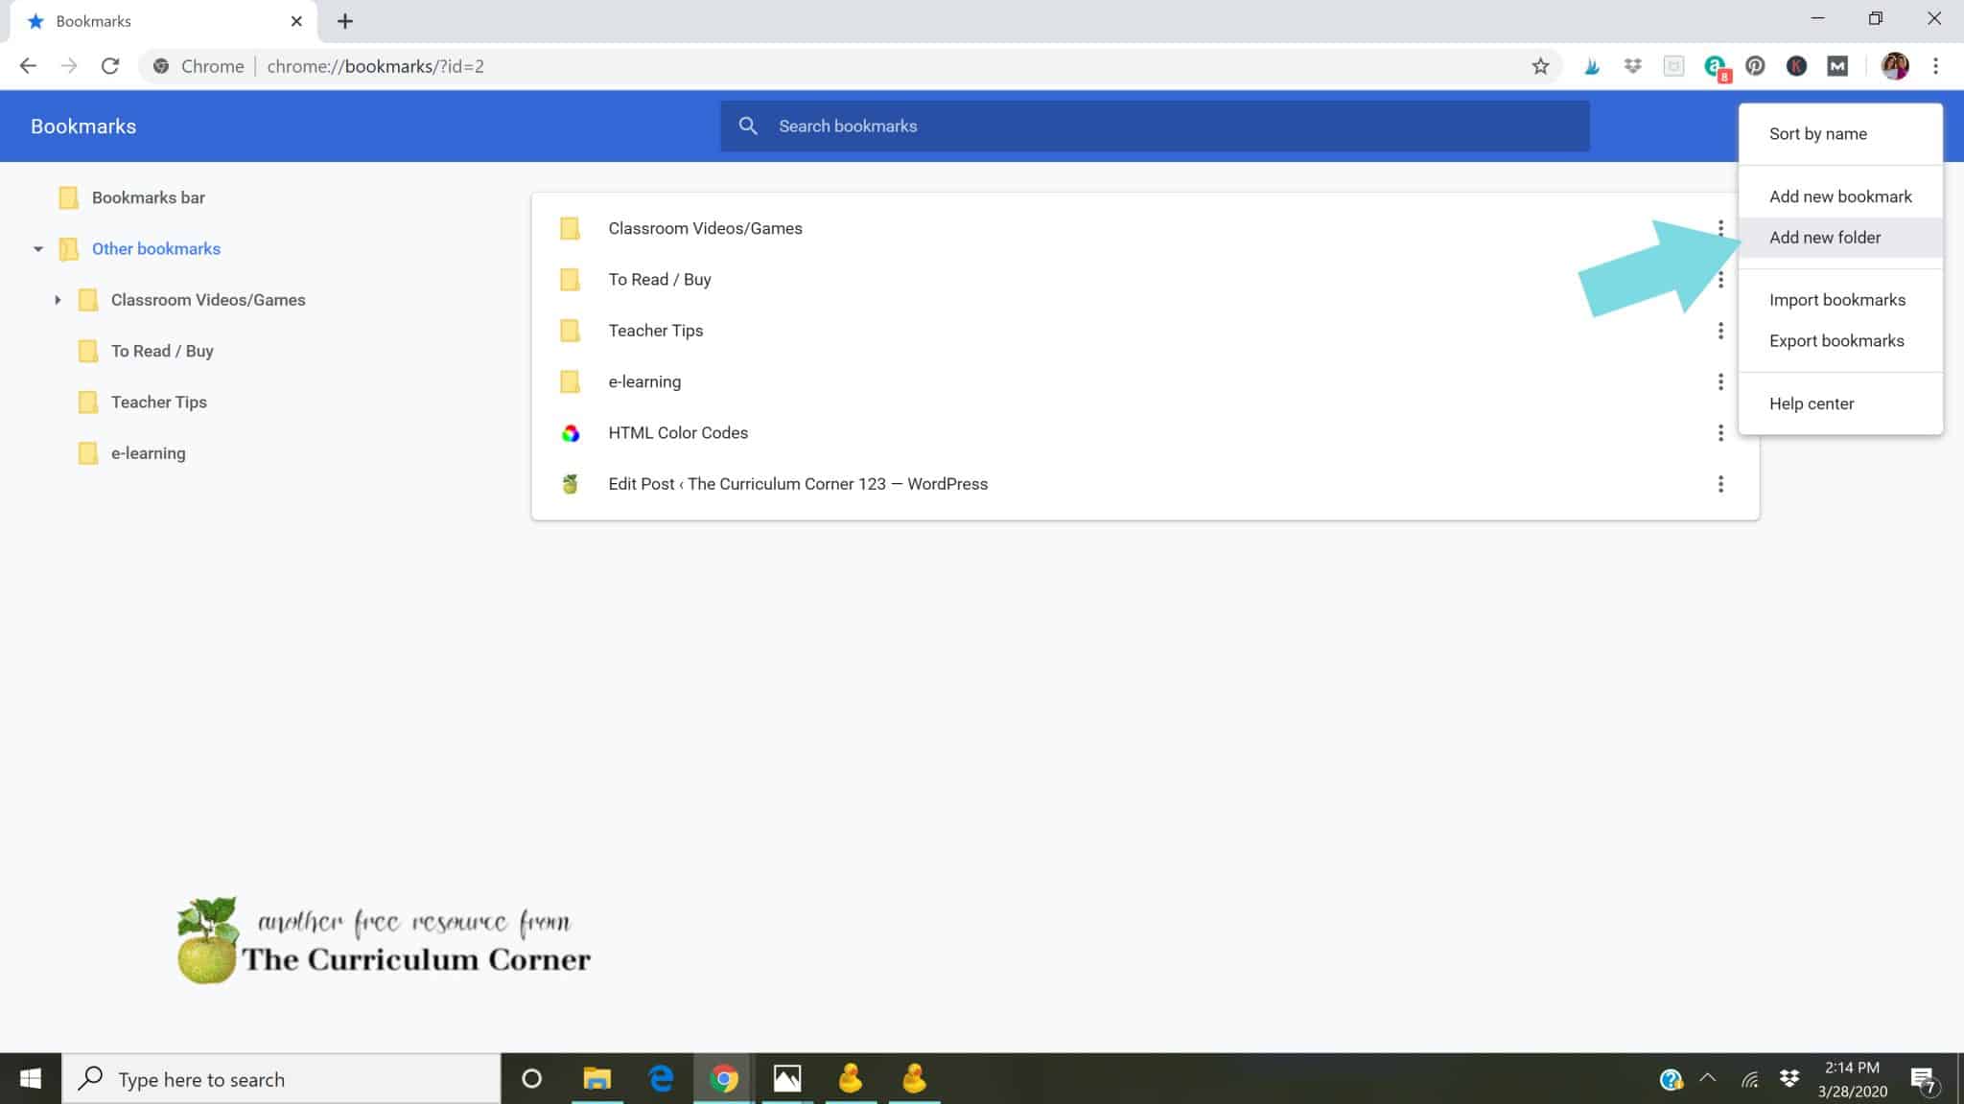Reload the bookmarks page
Screen dimensions: 1964x1104
click(x=109, y=65)
